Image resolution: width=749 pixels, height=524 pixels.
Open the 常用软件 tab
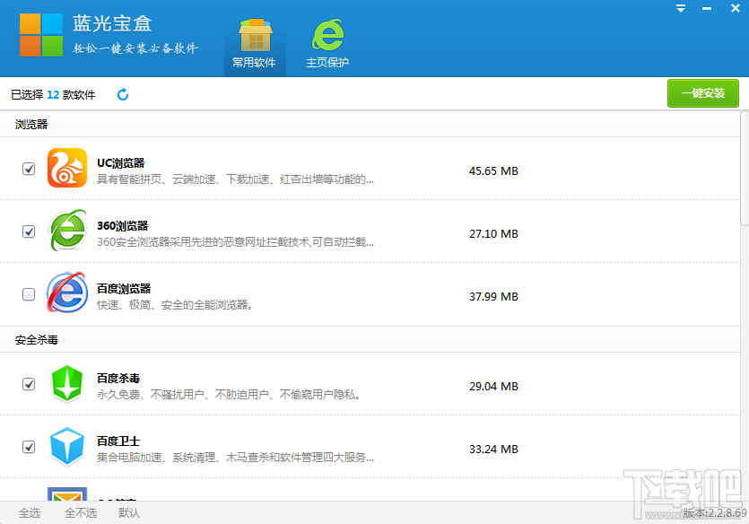coord(255,44)
